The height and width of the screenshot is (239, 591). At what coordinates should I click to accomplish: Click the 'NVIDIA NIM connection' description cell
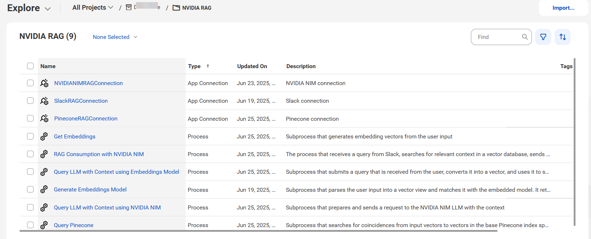[x=316, y=83]
